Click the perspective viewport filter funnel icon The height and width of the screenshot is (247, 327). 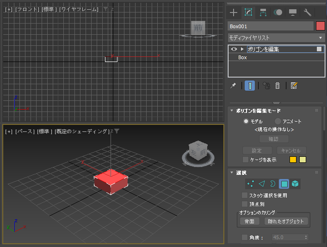tap(117, 131)
